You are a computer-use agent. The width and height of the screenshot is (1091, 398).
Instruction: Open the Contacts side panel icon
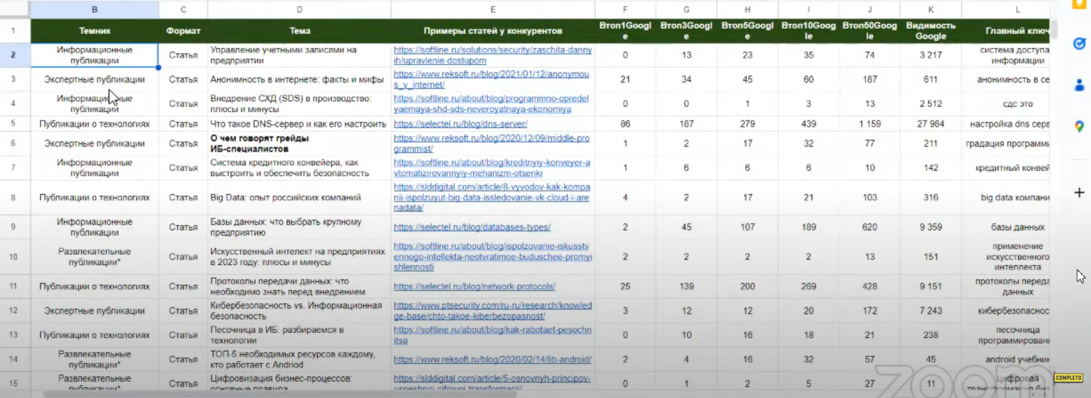pyautogui.click(x=1079, y=85)
